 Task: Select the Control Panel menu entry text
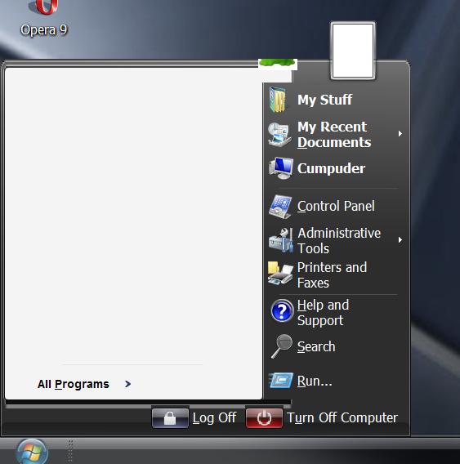point(336,206)
